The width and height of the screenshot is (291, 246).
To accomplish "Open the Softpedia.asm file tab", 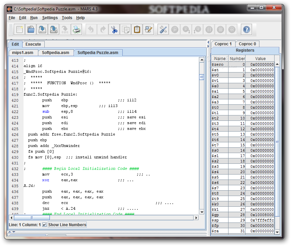I will 55,53.
